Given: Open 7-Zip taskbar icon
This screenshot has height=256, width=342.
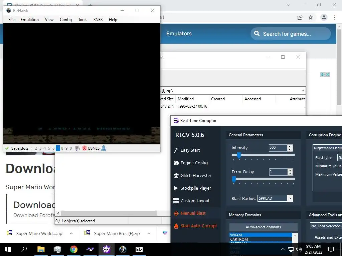Looking at the screenshot, I should [139, 249].
